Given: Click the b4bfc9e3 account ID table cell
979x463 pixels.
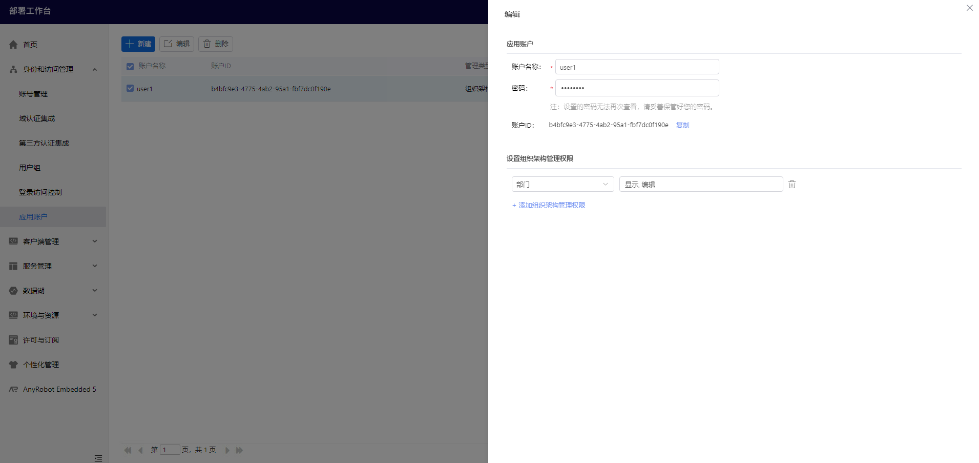Looking at the screenshot, I should point(271,89).
